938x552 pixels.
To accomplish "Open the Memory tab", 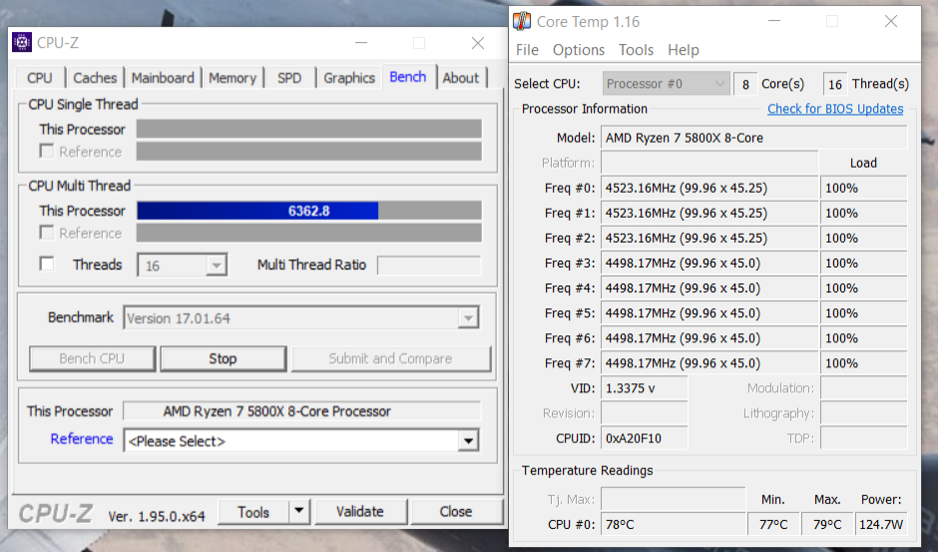I will click(x=233, y=78).
